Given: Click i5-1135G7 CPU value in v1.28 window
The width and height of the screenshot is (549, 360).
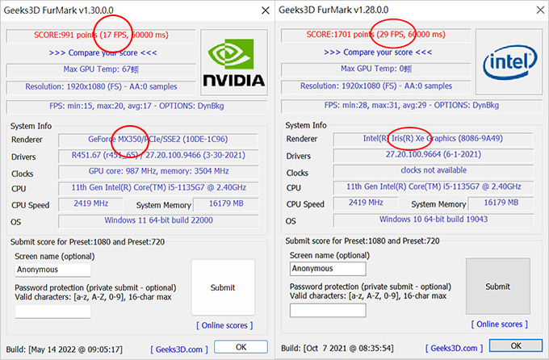Looking at the screenshot, I should [433, 186].
